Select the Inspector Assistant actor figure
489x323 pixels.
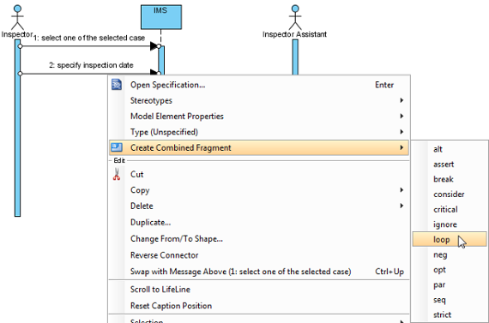(295, 17)
